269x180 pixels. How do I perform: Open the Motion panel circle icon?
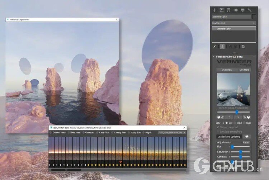tap(235, 10)
